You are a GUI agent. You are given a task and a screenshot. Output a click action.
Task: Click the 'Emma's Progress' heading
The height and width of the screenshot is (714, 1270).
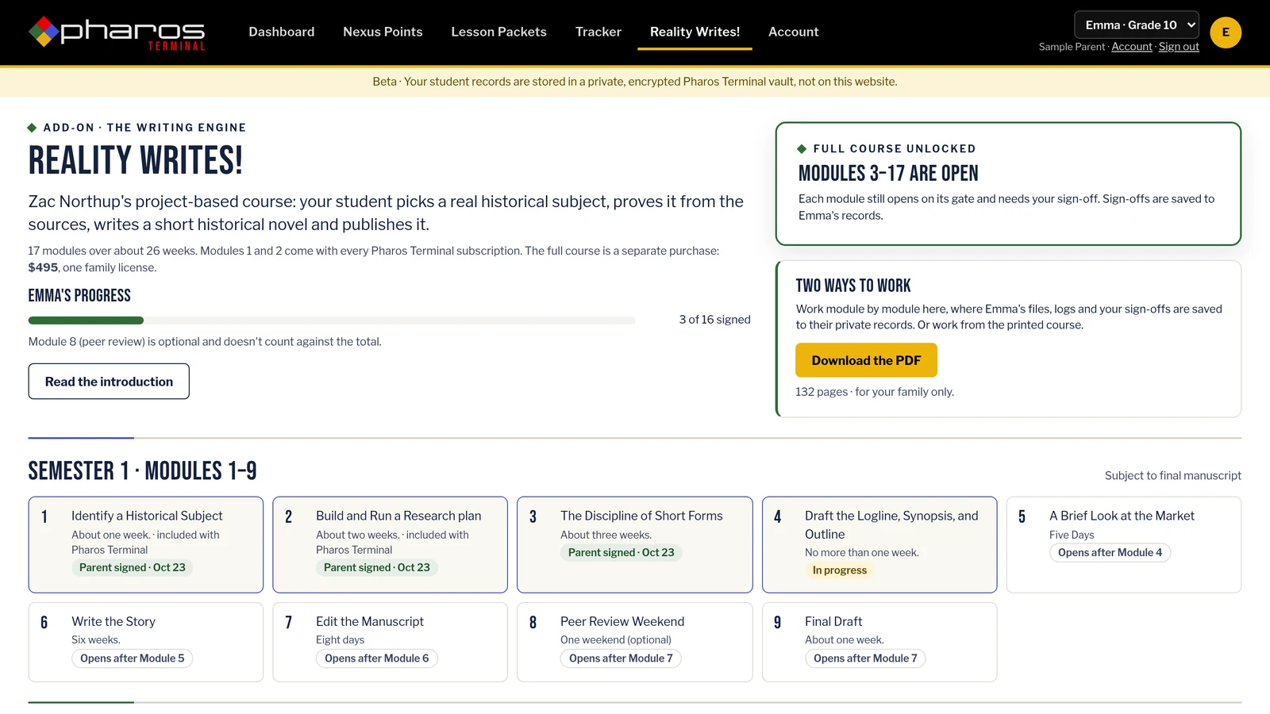(x=79, y=296)
